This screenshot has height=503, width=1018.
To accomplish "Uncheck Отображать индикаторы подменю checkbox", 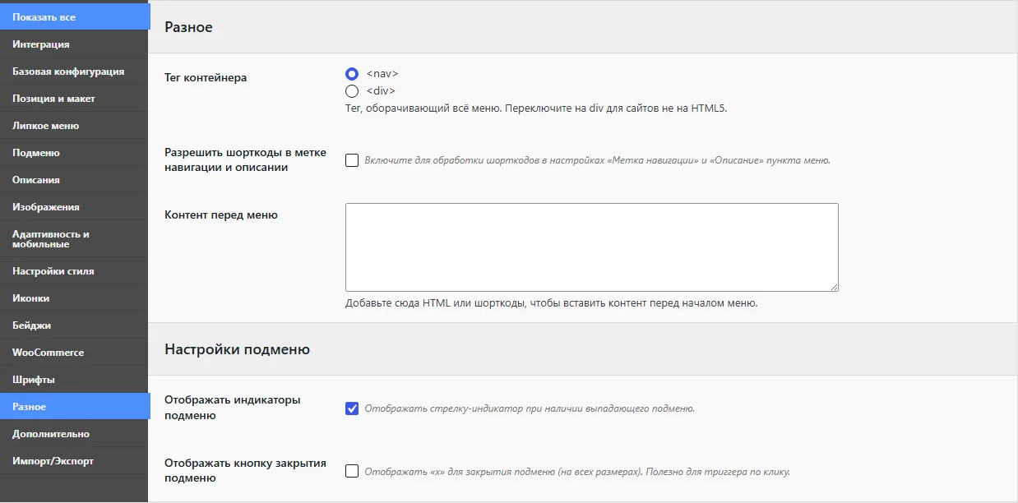I will [352, 408].
